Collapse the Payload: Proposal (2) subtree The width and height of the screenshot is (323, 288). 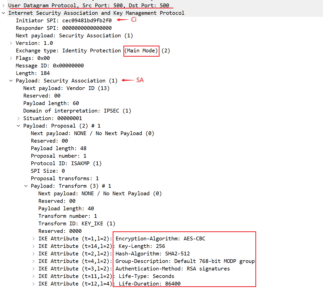click(x=19, y=126)
